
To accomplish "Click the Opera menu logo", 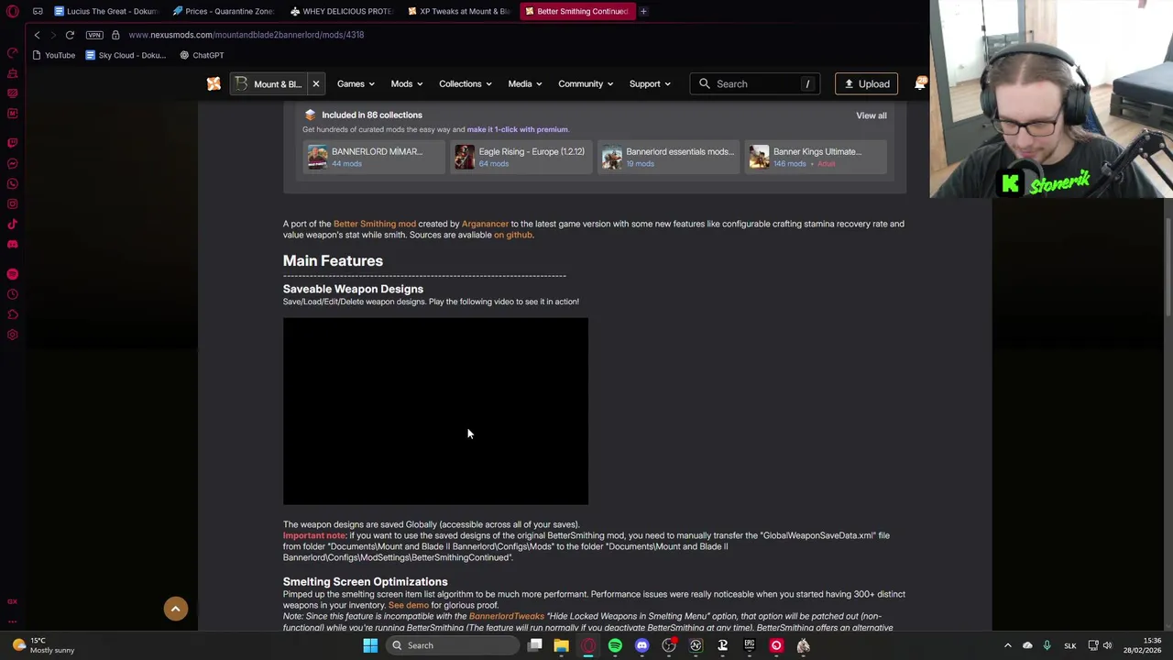I will (12, 11).
